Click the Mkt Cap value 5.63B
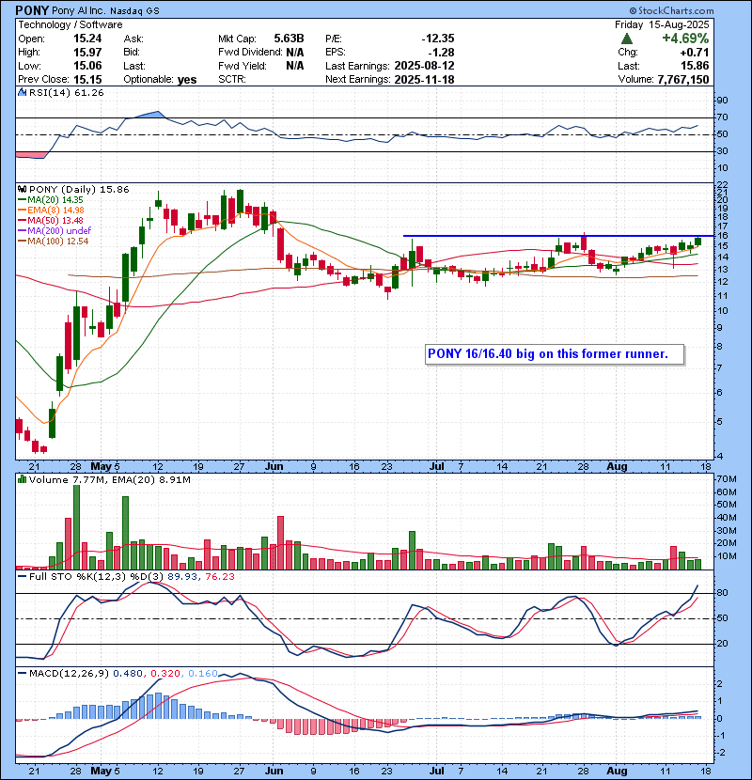 tap(289, 39)
